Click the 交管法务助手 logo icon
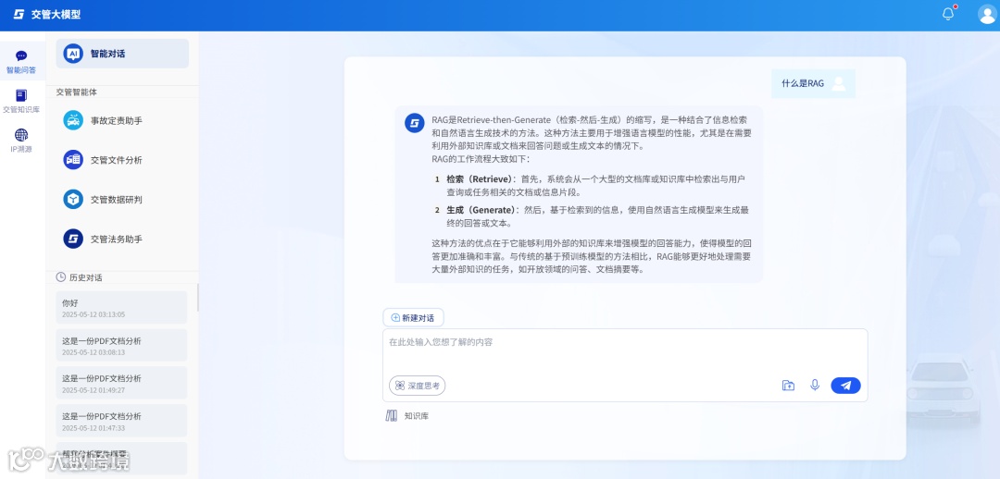The image size is (1000, 479). pos(73,239)
